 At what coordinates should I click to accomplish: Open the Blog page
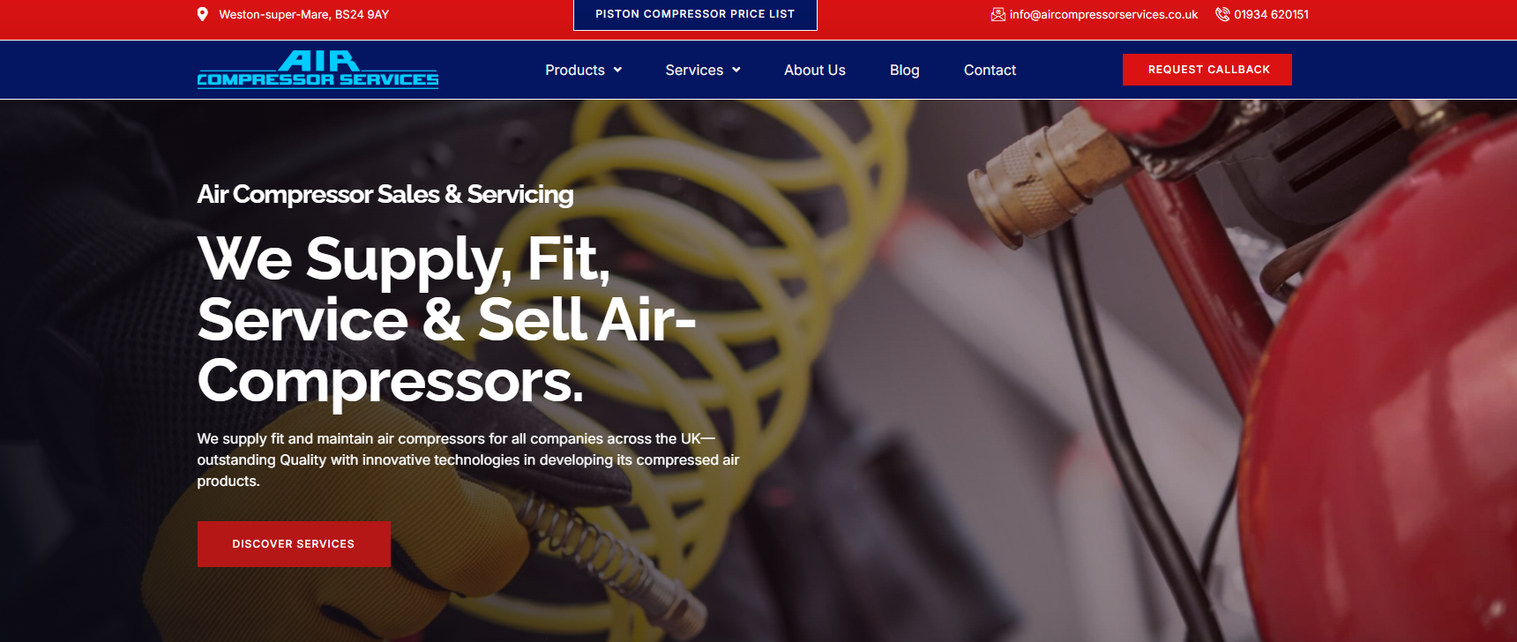[905, 70]
